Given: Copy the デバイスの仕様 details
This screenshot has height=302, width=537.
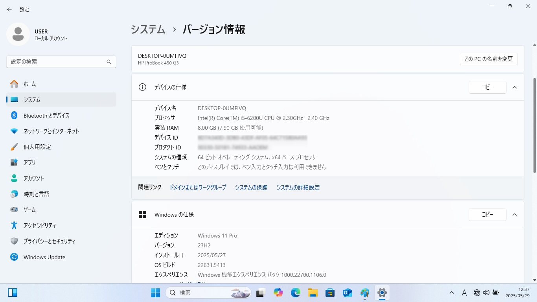Looking at the screenshot, I should tap(487, 87).
